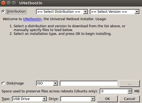Viewport: 142px width, 103px height.
Task: Increase the persistence space with the up arrow
Action: click(130, 90)
